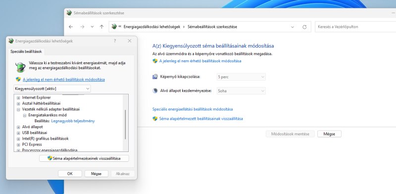This screenshot has height=194, width=396.
Task: Click Mégse button in power options dialog
Action: [96, 174]
